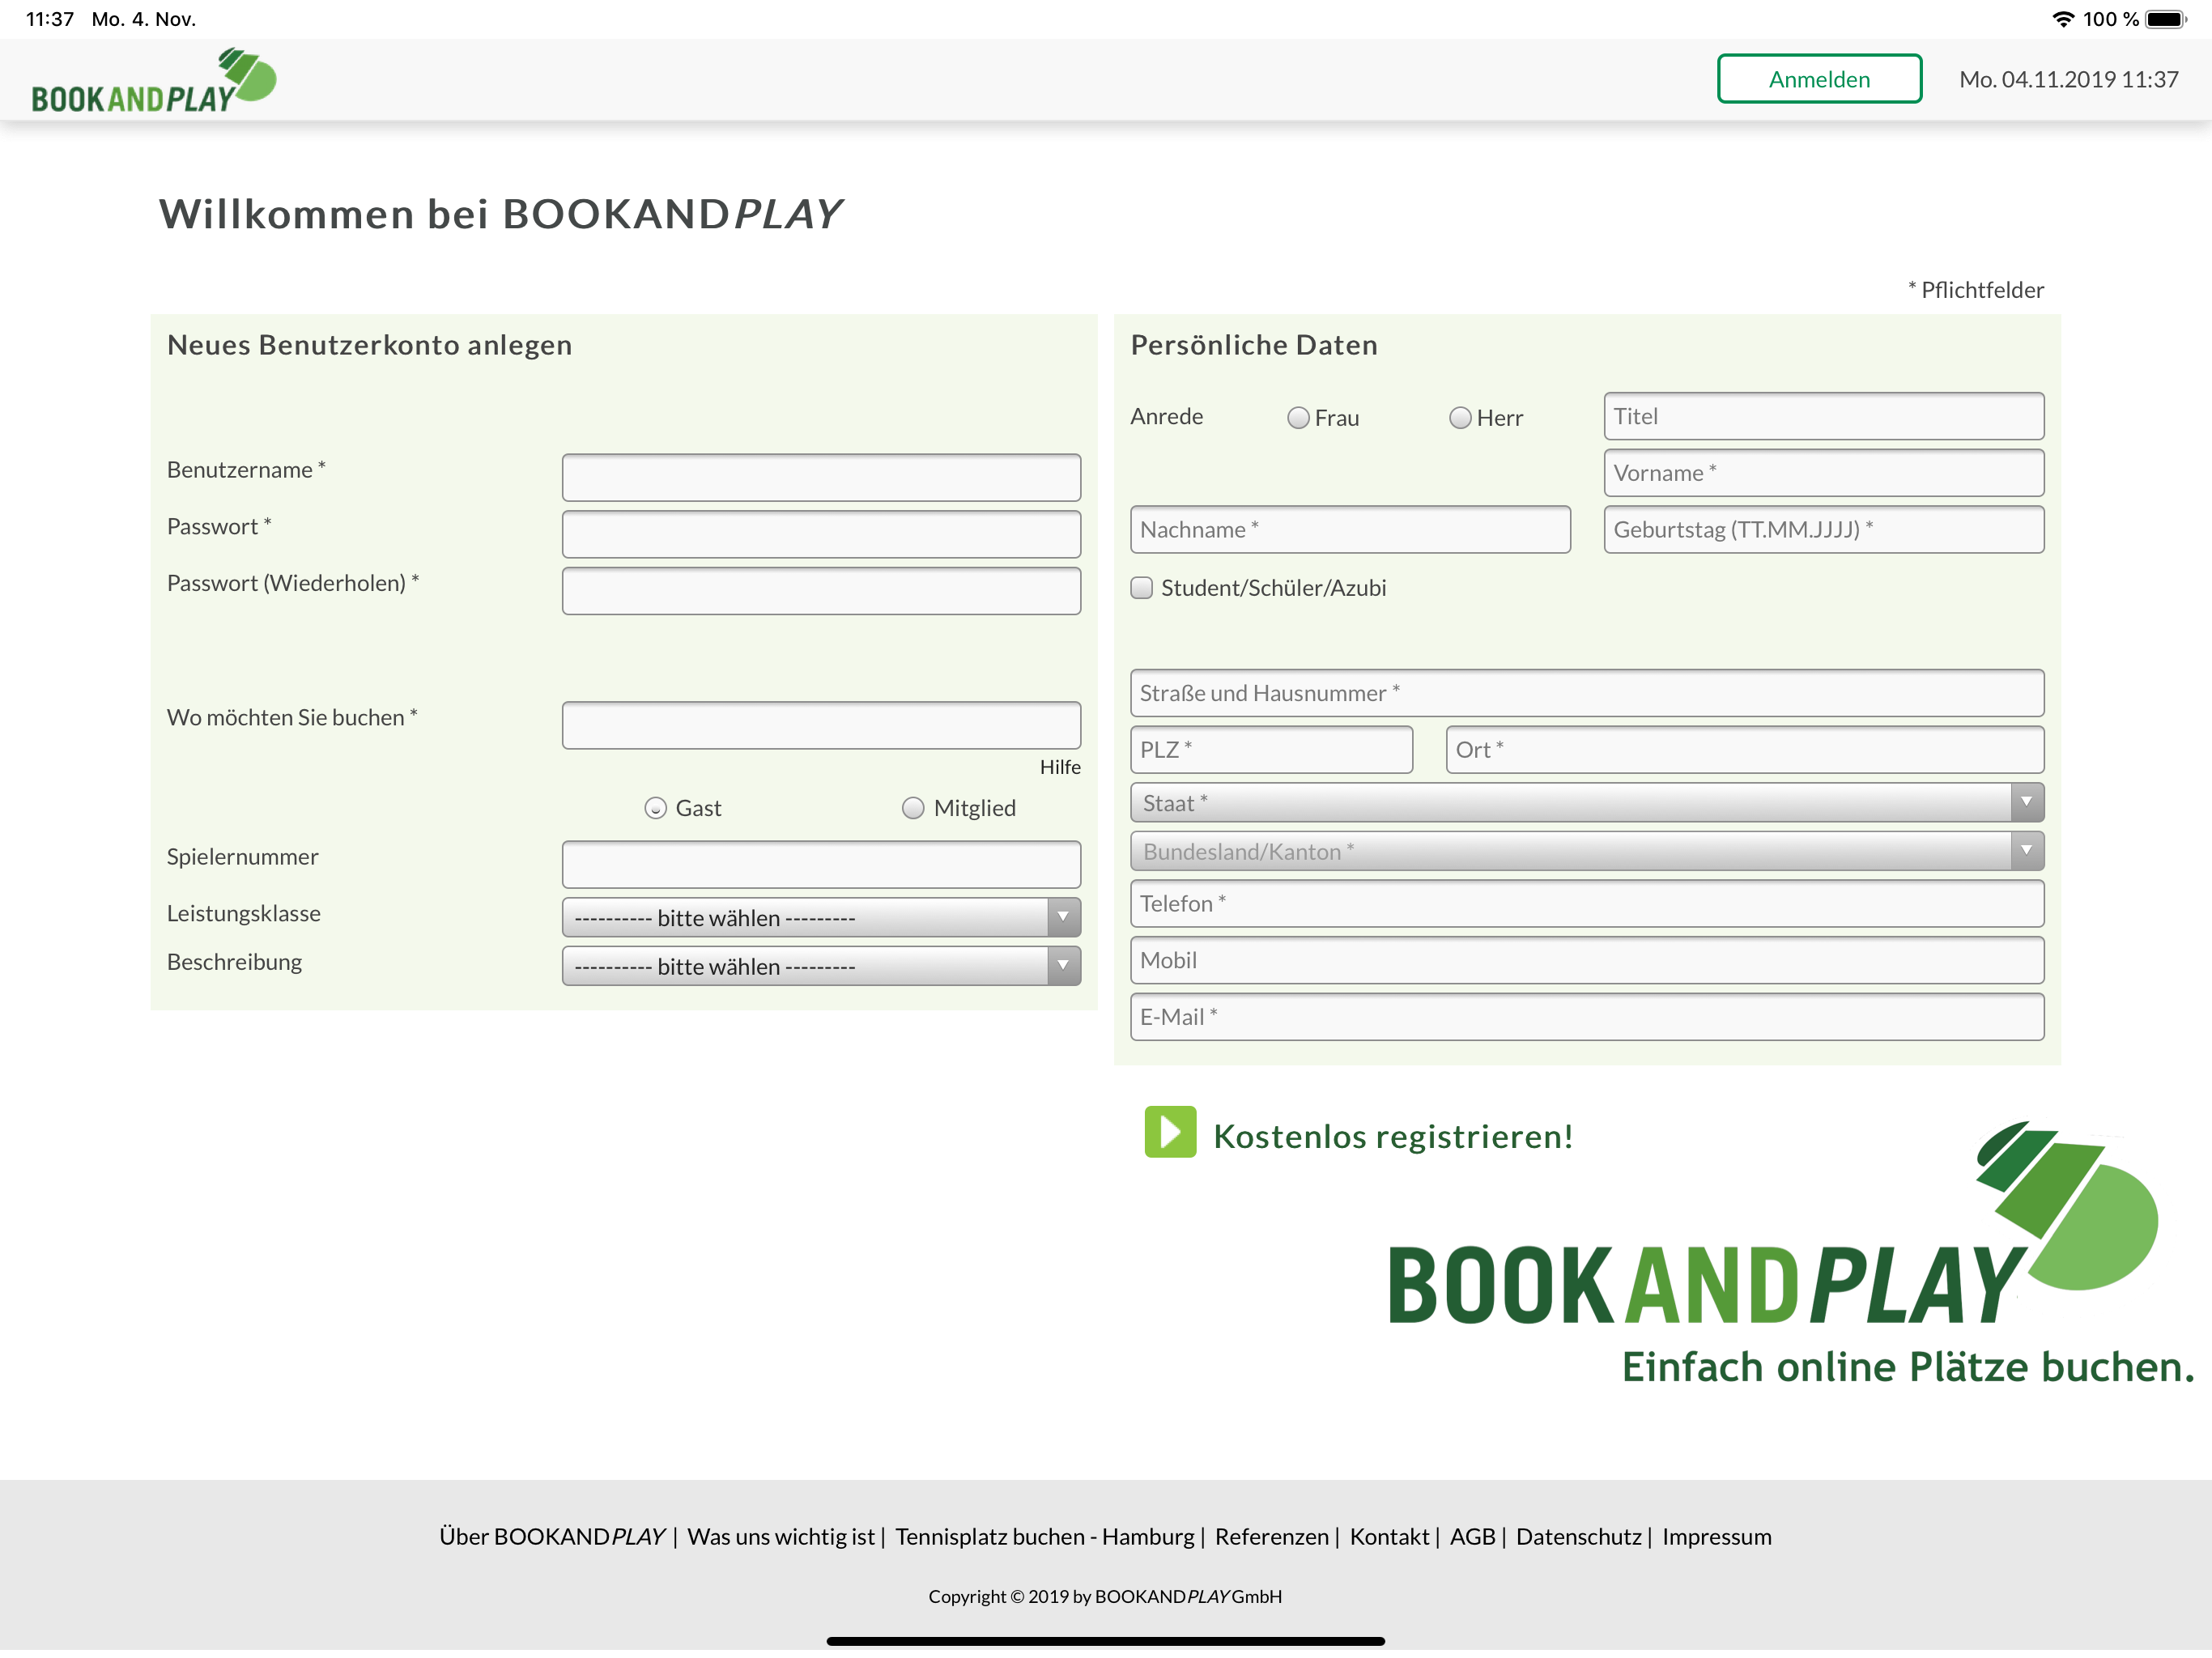Screen dimensions: 2212x1658
Task: Open the Leistungsklasse dropdown
Action: (820, 917)
